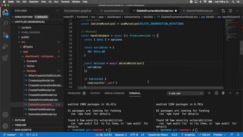The image size is (243, 137).
Task: Open the Extensions view
Action: point(5,57)
